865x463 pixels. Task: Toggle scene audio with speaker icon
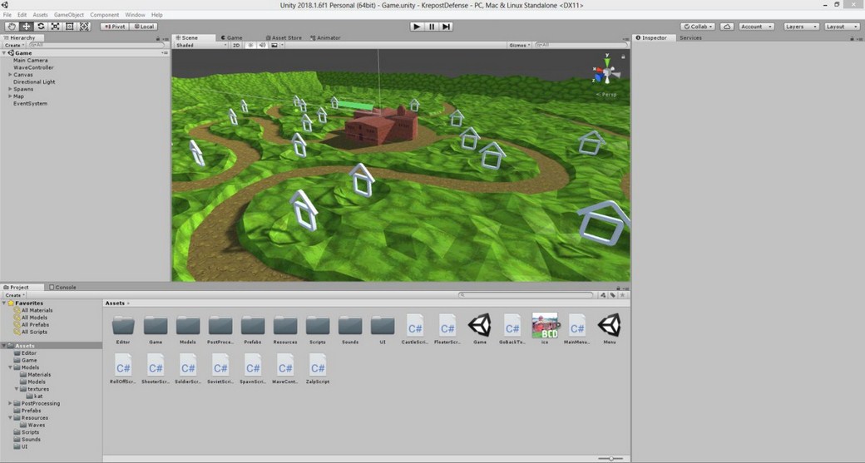pyautogui.click(x=261, y=45)
